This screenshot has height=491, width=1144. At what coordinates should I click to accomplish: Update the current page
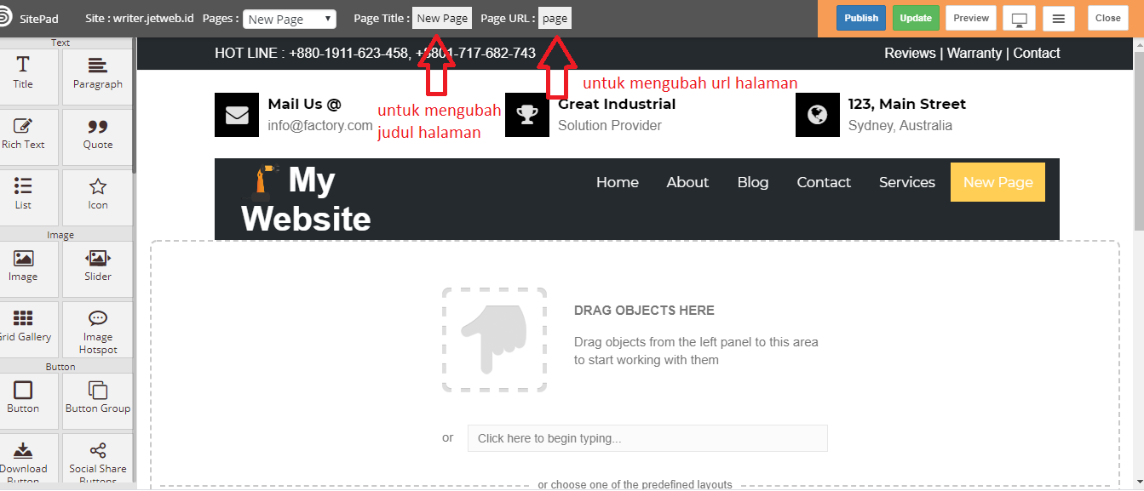click(916, 17)
